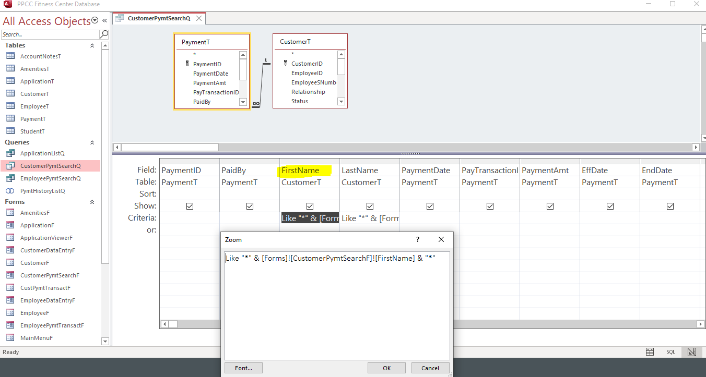Click the Font button in the Zoom dialog
The width and height of the screenshot is (706, 377).
243,368
